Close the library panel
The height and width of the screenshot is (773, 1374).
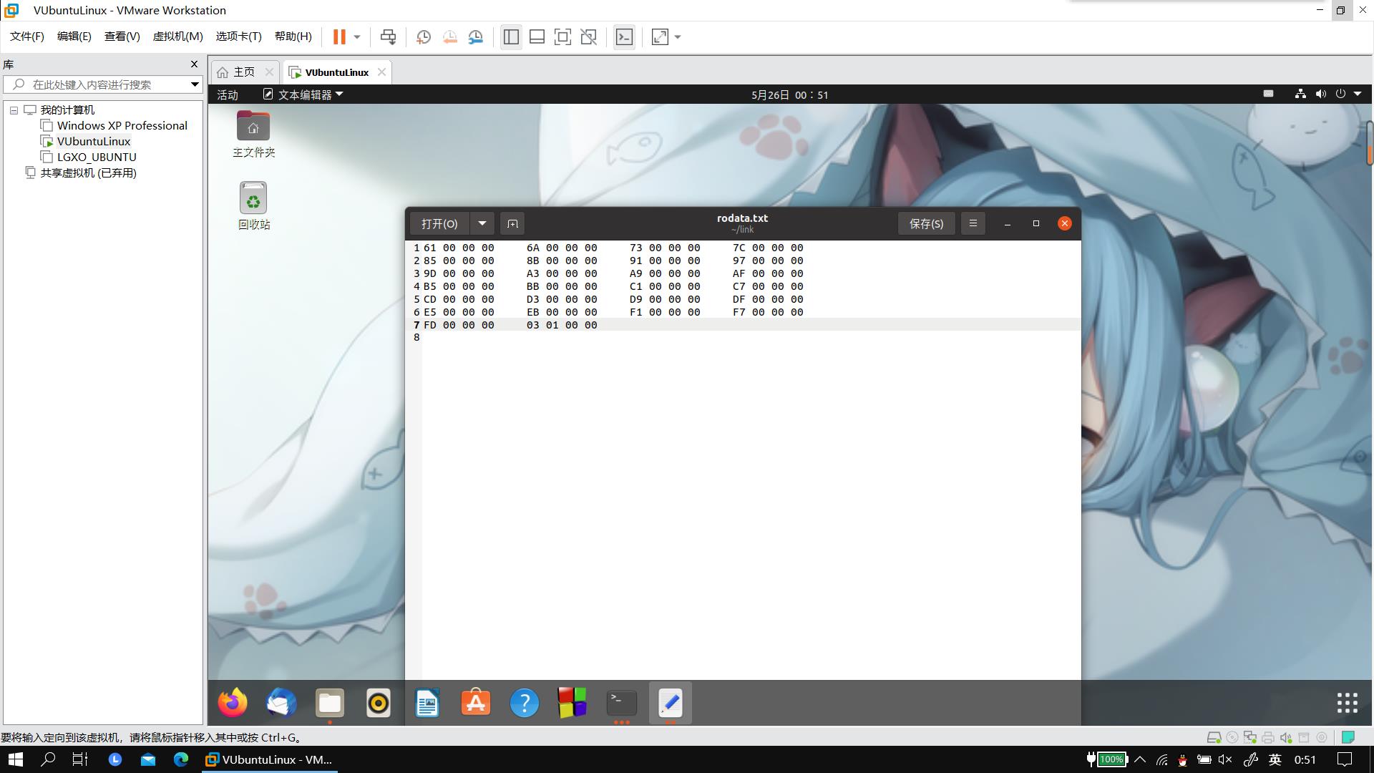[194, 64]
